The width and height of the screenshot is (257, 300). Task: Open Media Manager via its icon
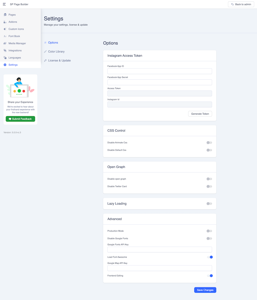5,43
